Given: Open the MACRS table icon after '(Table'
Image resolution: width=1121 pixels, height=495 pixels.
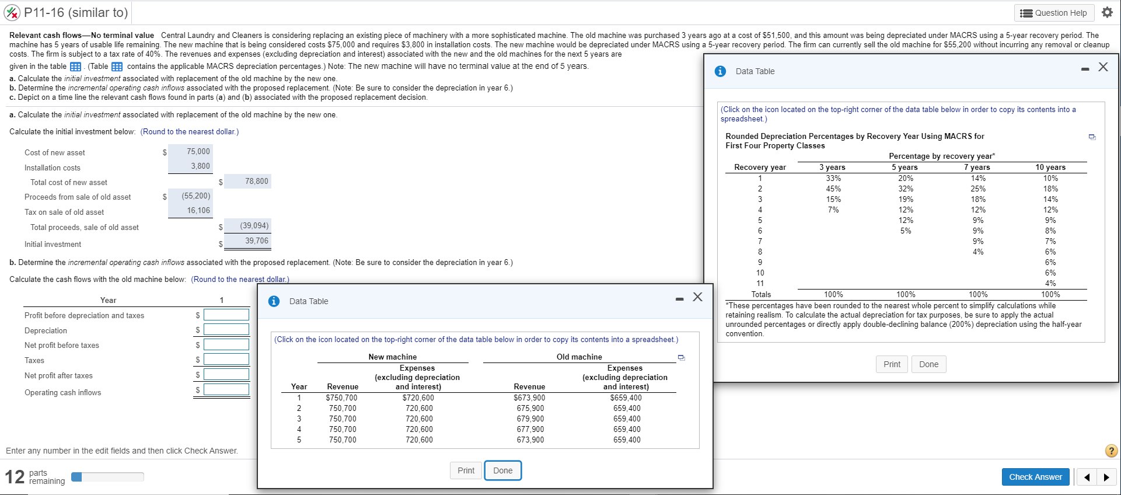Looking at the screenshot, I should coord(117,67).
